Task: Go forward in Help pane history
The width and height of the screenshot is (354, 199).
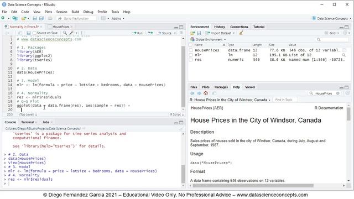Action: coord(199,93)
